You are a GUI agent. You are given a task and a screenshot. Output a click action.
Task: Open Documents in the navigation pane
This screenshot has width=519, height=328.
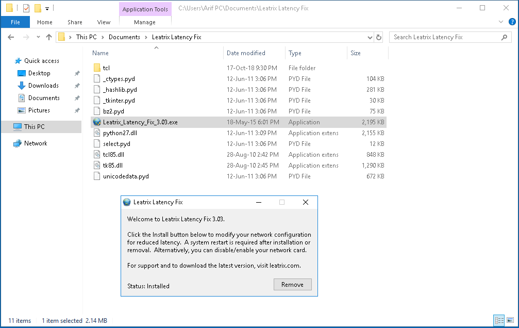(44, 98)
